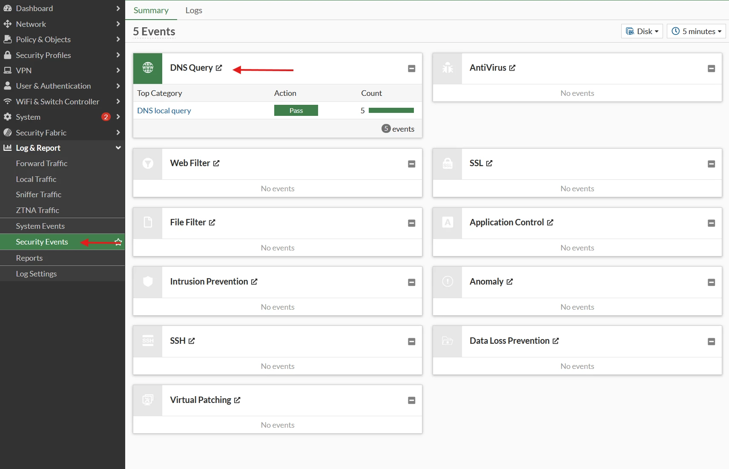The height and width of the screenshot is (469, 729).
Task: Expand the Security Profiles chevron
Action: 118,55
